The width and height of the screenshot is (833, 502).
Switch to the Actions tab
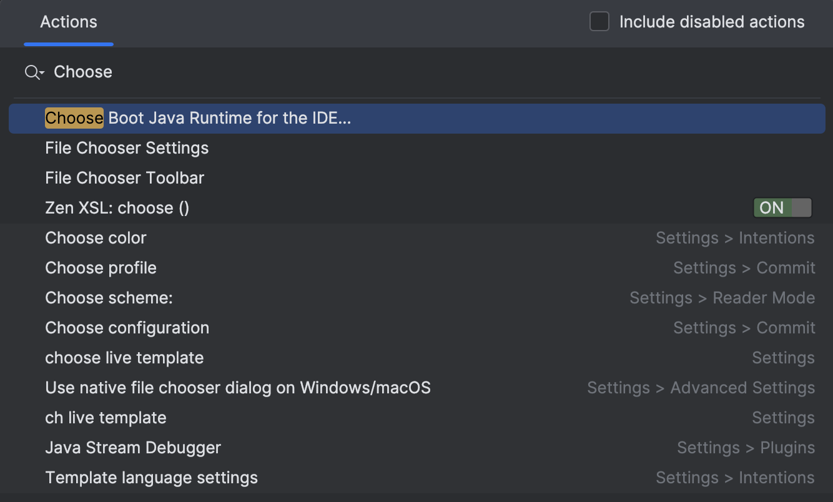click(69, 22)
